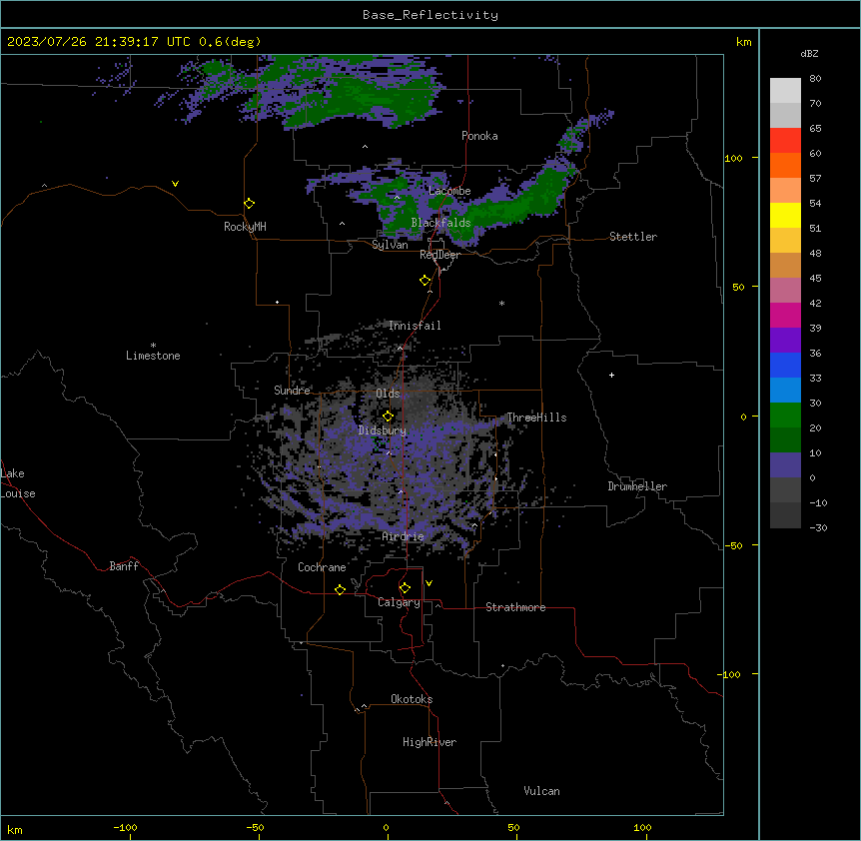Click the Vulcan label
The width and height of the screenshot is (861, 841).
(x=541, y=791)
